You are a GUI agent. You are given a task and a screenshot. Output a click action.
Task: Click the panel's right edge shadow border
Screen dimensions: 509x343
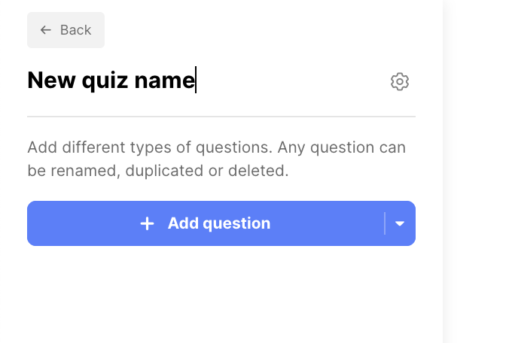(444, 173)
